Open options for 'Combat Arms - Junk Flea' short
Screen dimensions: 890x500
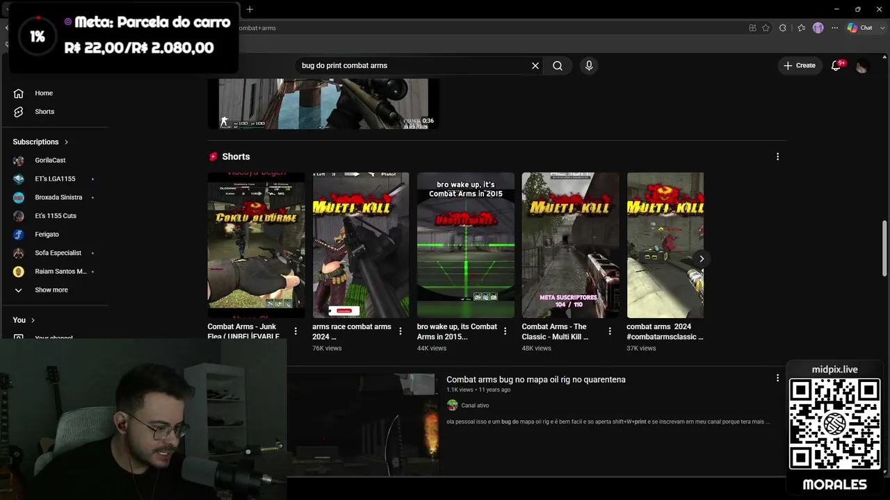296,331
